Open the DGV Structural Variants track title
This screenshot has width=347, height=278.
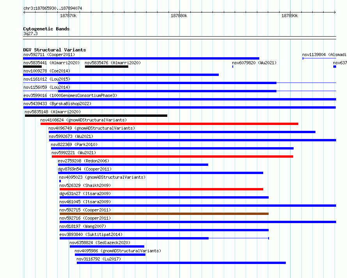(55, 50)
